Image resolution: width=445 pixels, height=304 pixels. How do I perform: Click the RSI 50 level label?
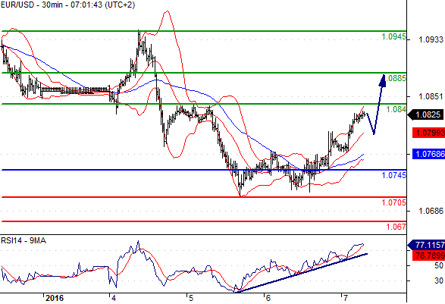pyautogui.click(x=439, y=265)
